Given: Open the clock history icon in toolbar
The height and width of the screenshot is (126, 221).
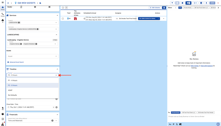Looking at the screenshot, I should click(x=182, y=3).
